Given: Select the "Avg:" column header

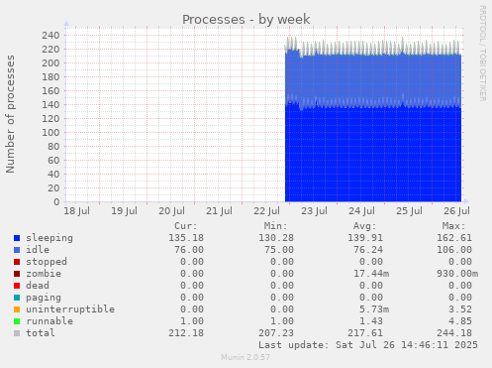Looking at the screenshot, I should (364, 226).
